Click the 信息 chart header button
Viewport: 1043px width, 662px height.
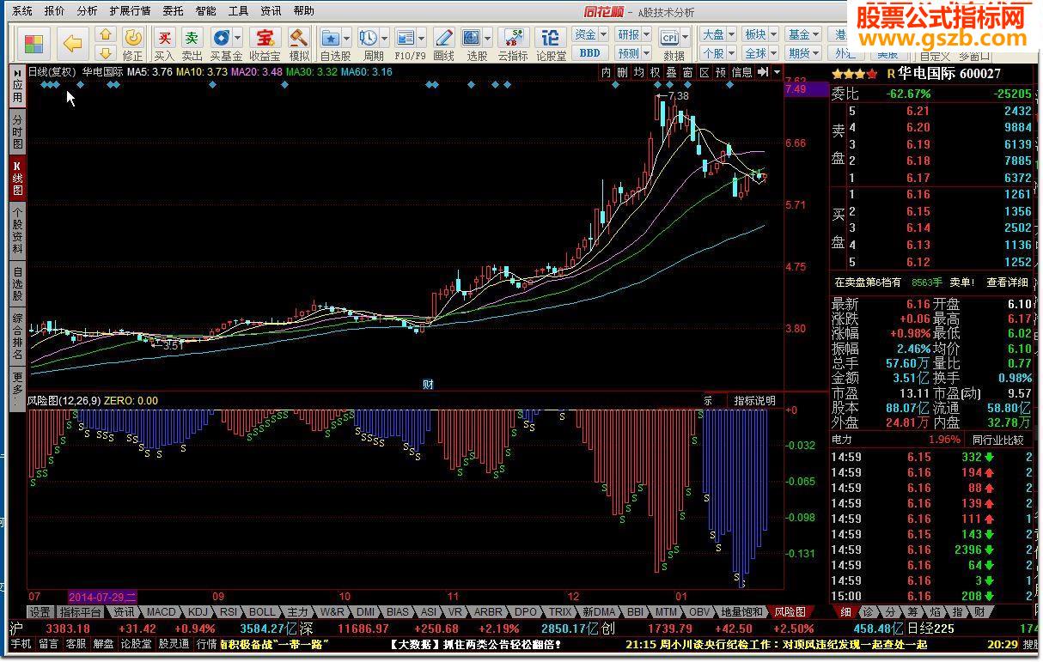(741, 73)
